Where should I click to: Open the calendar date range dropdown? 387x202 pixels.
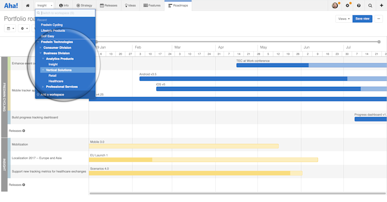pyautogui.click(x=10, y=28)
